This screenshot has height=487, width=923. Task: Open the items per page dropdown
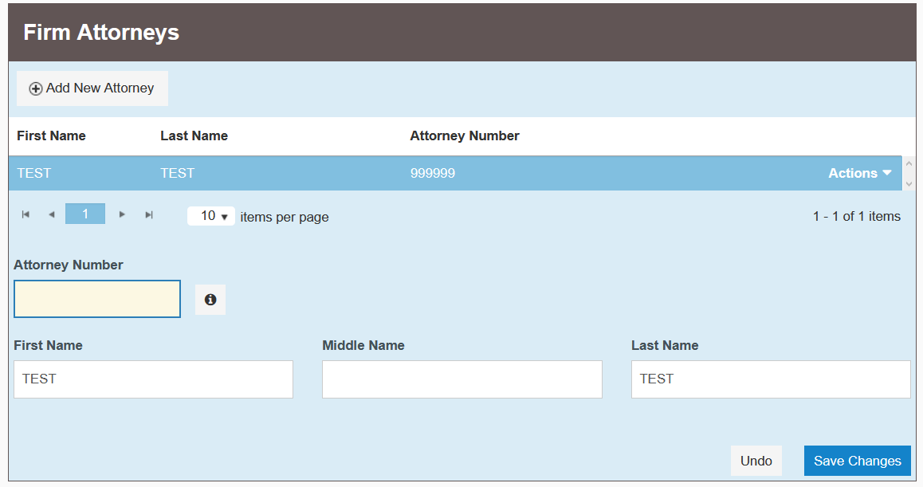[210, 216]
